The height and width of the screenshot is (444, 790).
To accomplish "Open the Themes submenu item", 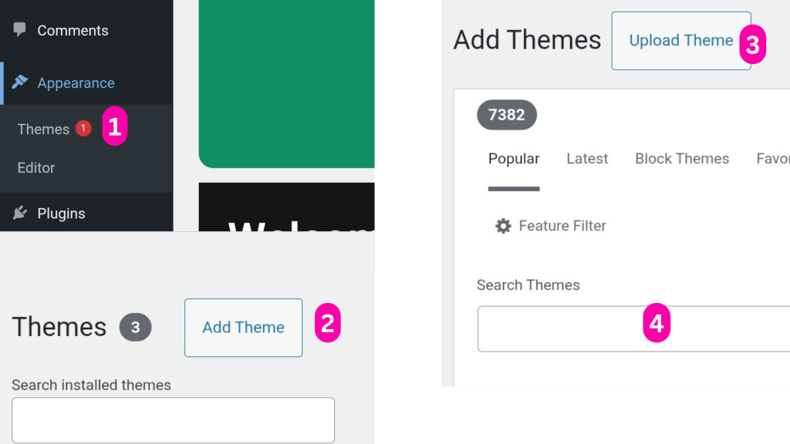I will (x=43, y=129).
